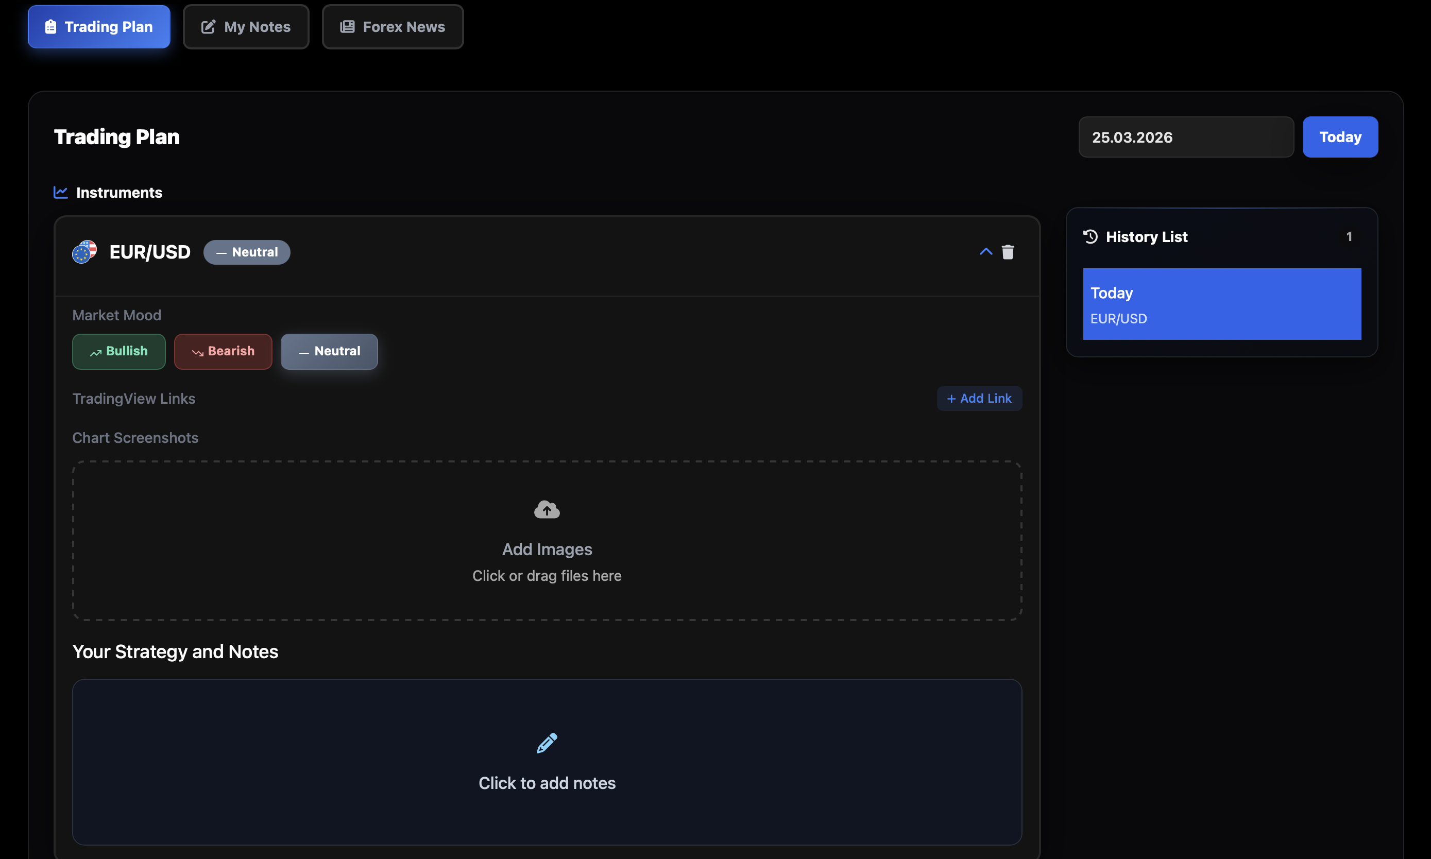Screen dimensions: 1431x859
Task: Click the Neutral badge next to EUR/USD
Action: click(247, 252)
